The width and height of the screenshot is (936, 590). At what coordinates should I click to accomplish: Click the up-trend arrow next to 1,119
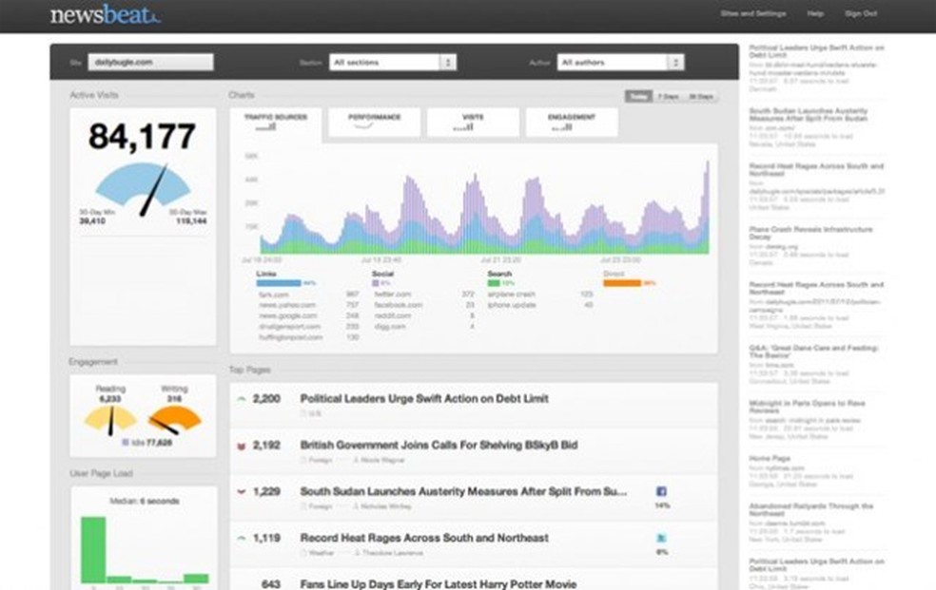(x=242, y=538)
